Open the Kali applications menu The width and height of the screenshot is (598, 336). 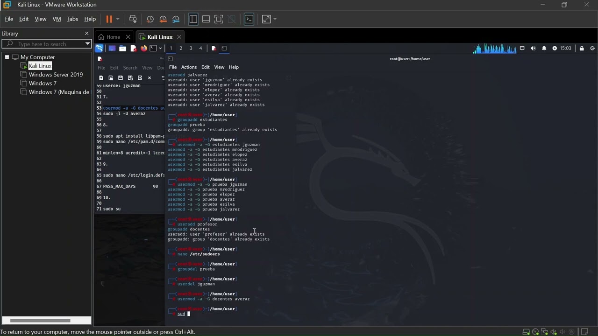(x=99, y=48)
